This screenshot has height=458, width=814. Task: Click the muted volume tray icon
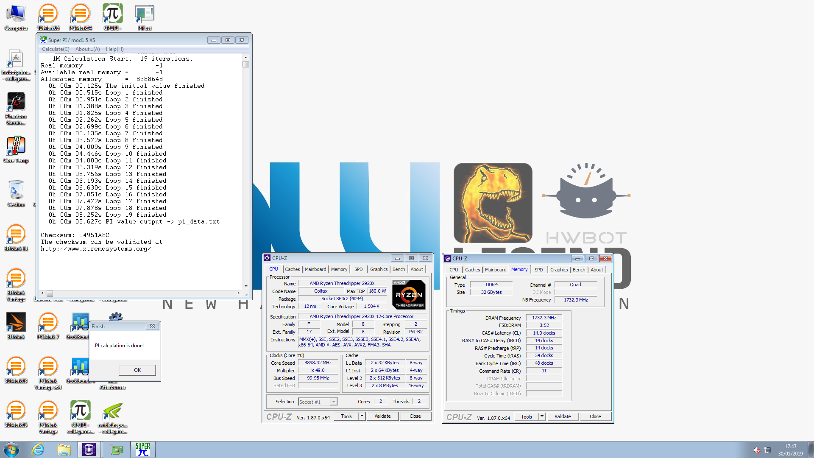tap(757, 450)
